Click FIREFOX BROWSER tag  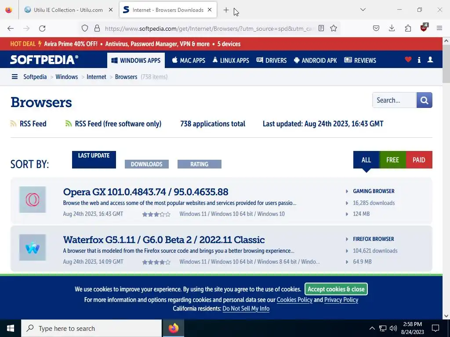tap(374, 239)
